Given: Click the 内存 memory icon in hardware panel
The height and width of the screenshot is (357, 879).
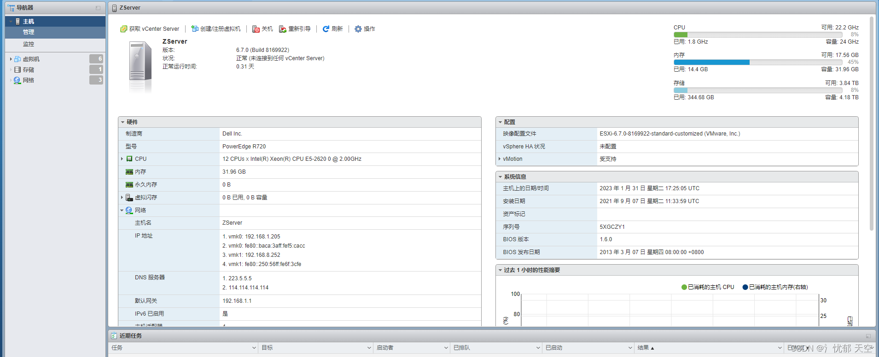Looking at the screenshot, I should tap(129, 172).
